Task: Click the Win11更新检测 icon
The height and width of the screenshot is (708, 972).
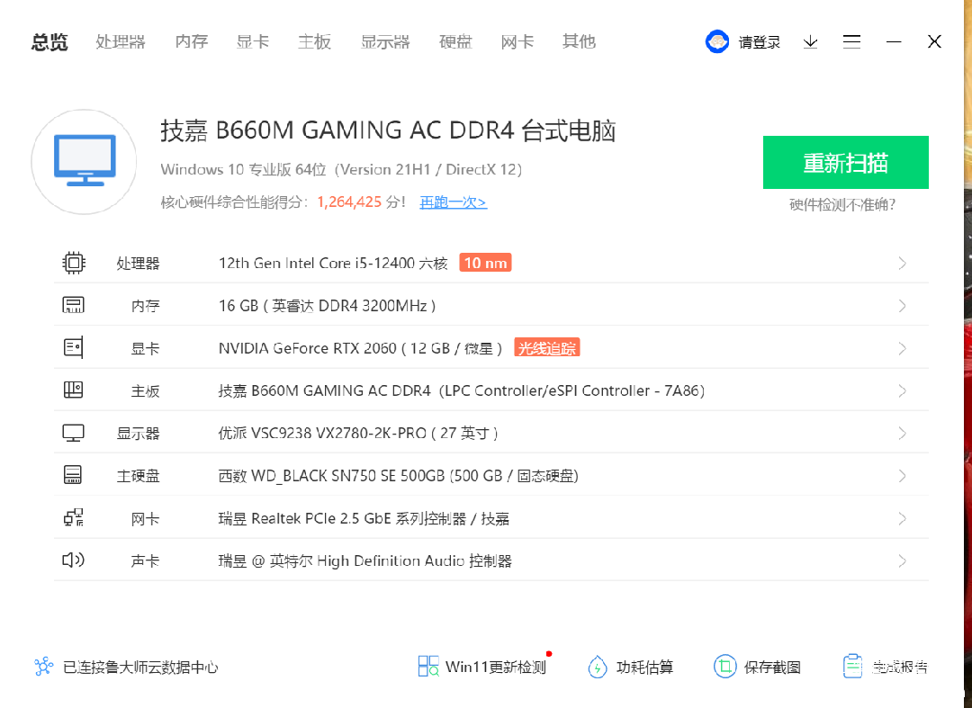Action: click(x=428, y=667)
